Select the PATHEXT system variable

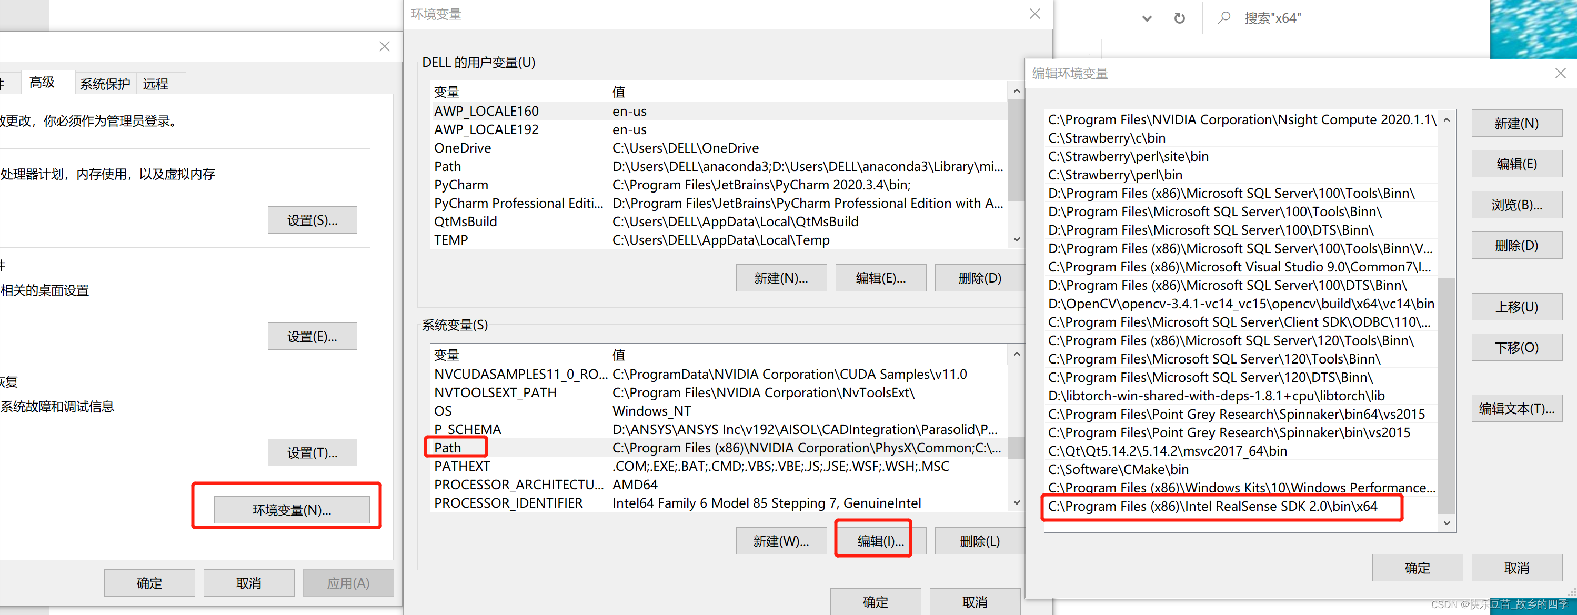(x=719, y=466)
